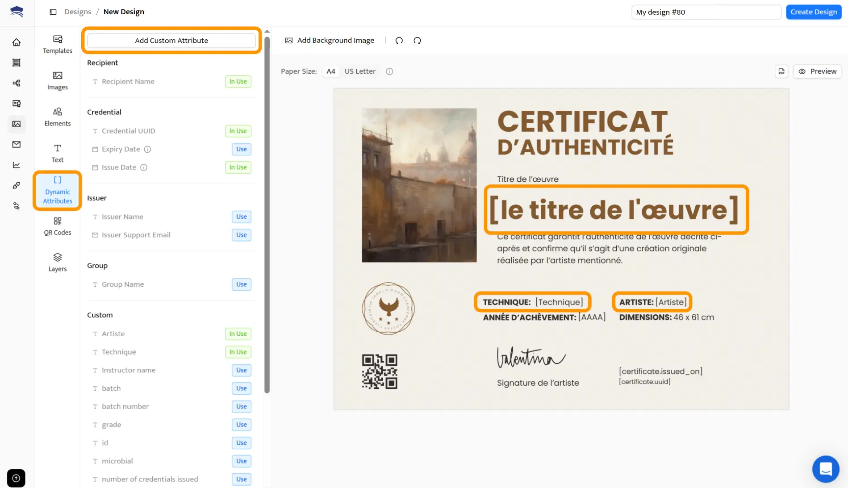
Task: Open the Layers panel
Action: (x=58, y=263)
